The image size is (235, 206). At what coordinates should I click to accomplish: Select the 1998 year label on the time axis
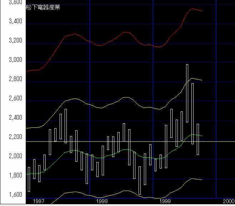pos(102,202)
